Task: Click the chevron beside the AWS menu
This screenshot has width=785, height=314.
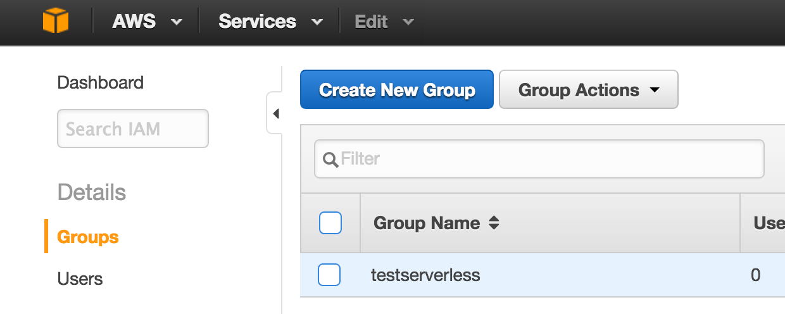Action: [177, 22]
